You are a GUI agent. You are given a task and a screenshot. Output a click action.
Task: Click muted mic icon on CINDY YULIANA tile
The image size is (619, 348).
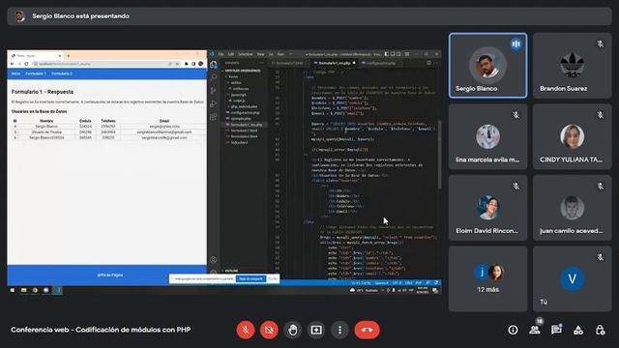pos(600,115)
